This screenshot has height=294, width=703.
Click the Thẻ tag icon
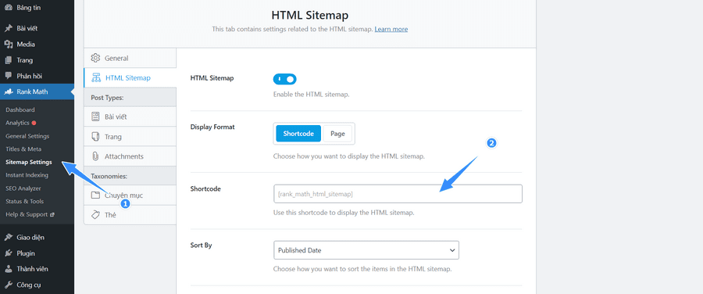[95, 214]
